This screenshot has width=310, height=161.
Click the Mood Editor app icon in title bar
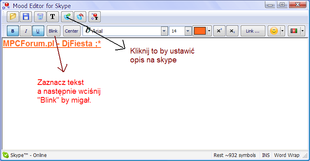click(6, 6)
